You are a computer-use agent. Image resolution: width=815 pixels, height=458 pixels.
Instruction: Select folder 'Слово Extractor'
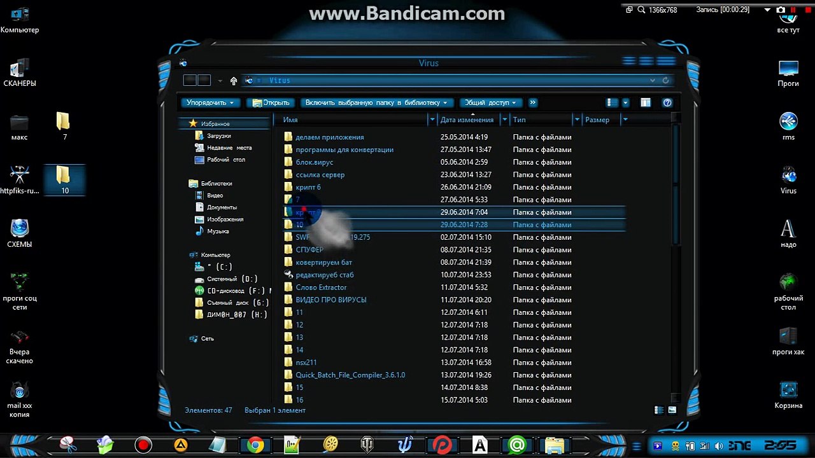point(321,288)
